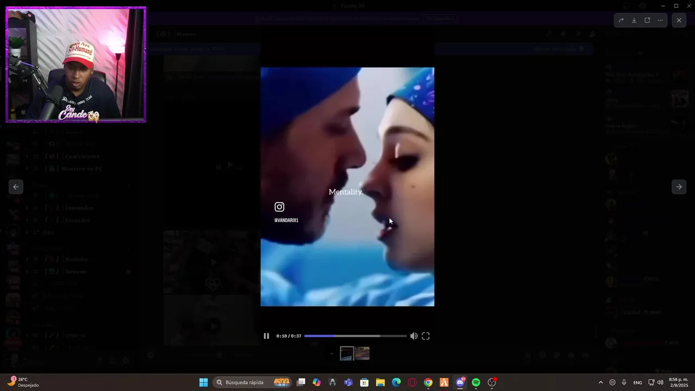Open Spotify from the taskbar
Viewport: 695px width, 391px height.
click(x=476, y=382)
